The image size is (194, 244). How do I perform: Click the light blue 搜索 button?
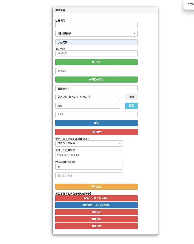[x=131, y=106]
